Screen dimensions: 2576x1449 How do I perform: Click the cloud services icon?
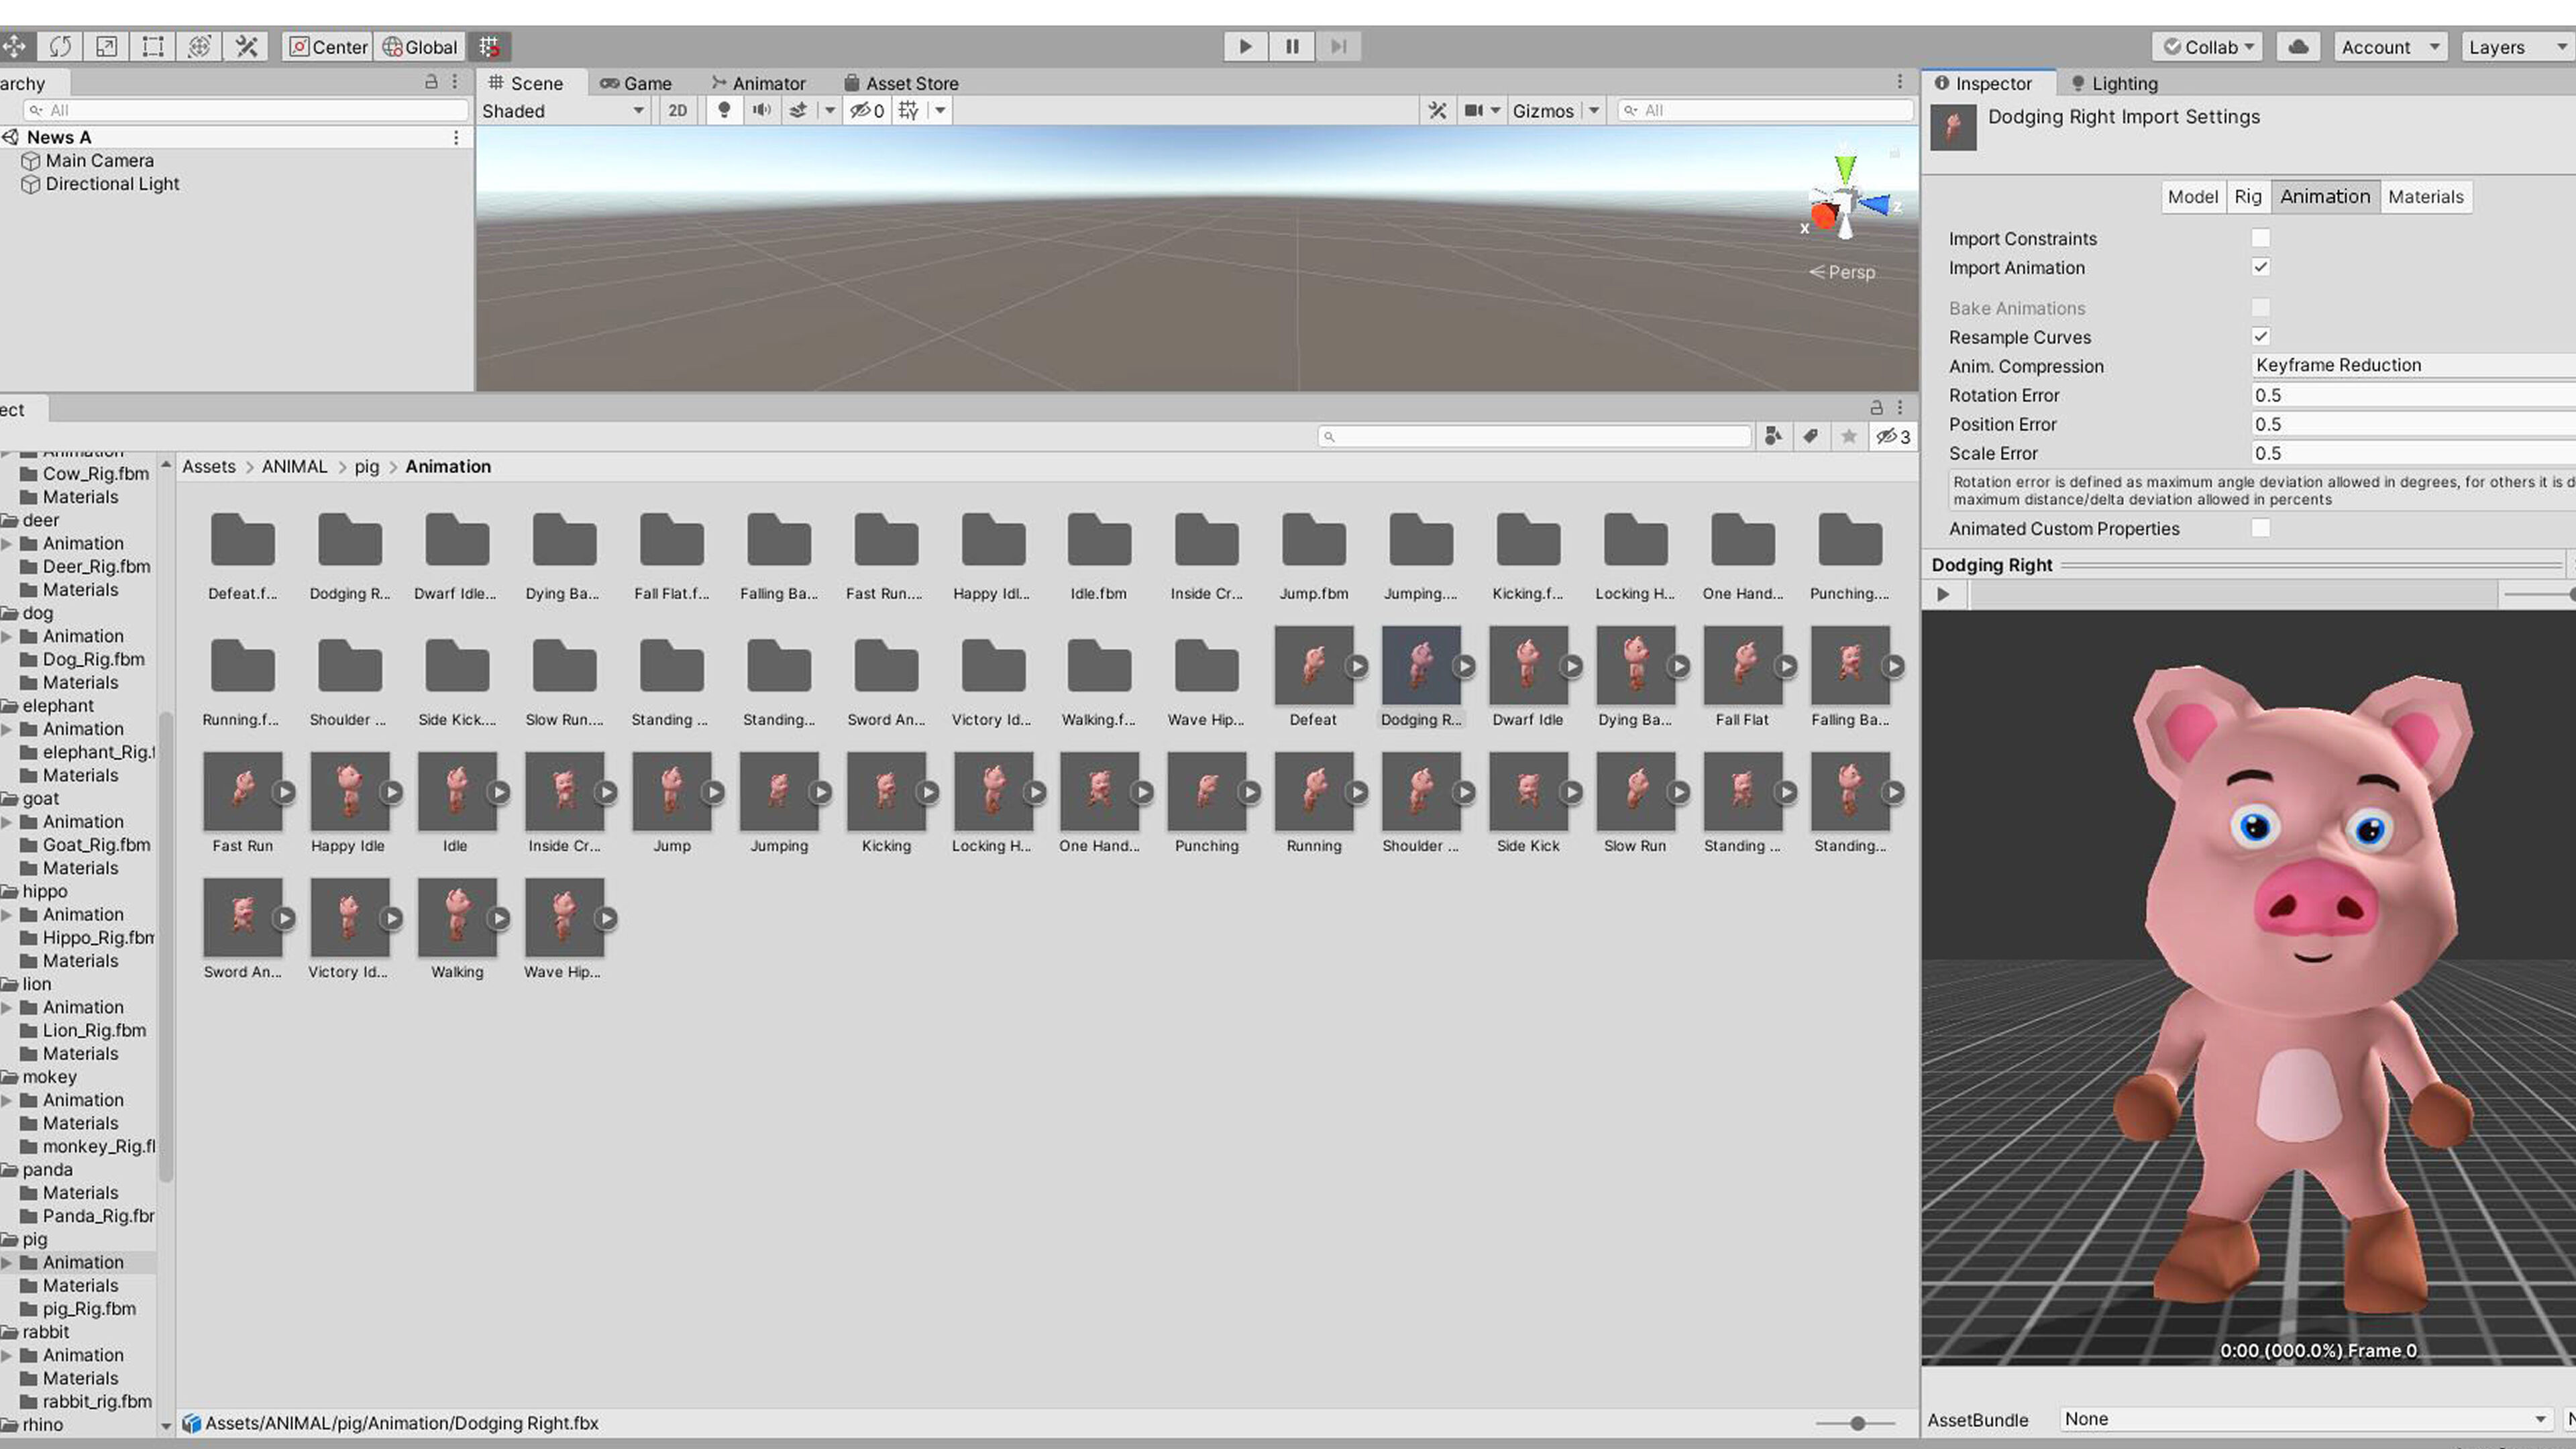2299,46
